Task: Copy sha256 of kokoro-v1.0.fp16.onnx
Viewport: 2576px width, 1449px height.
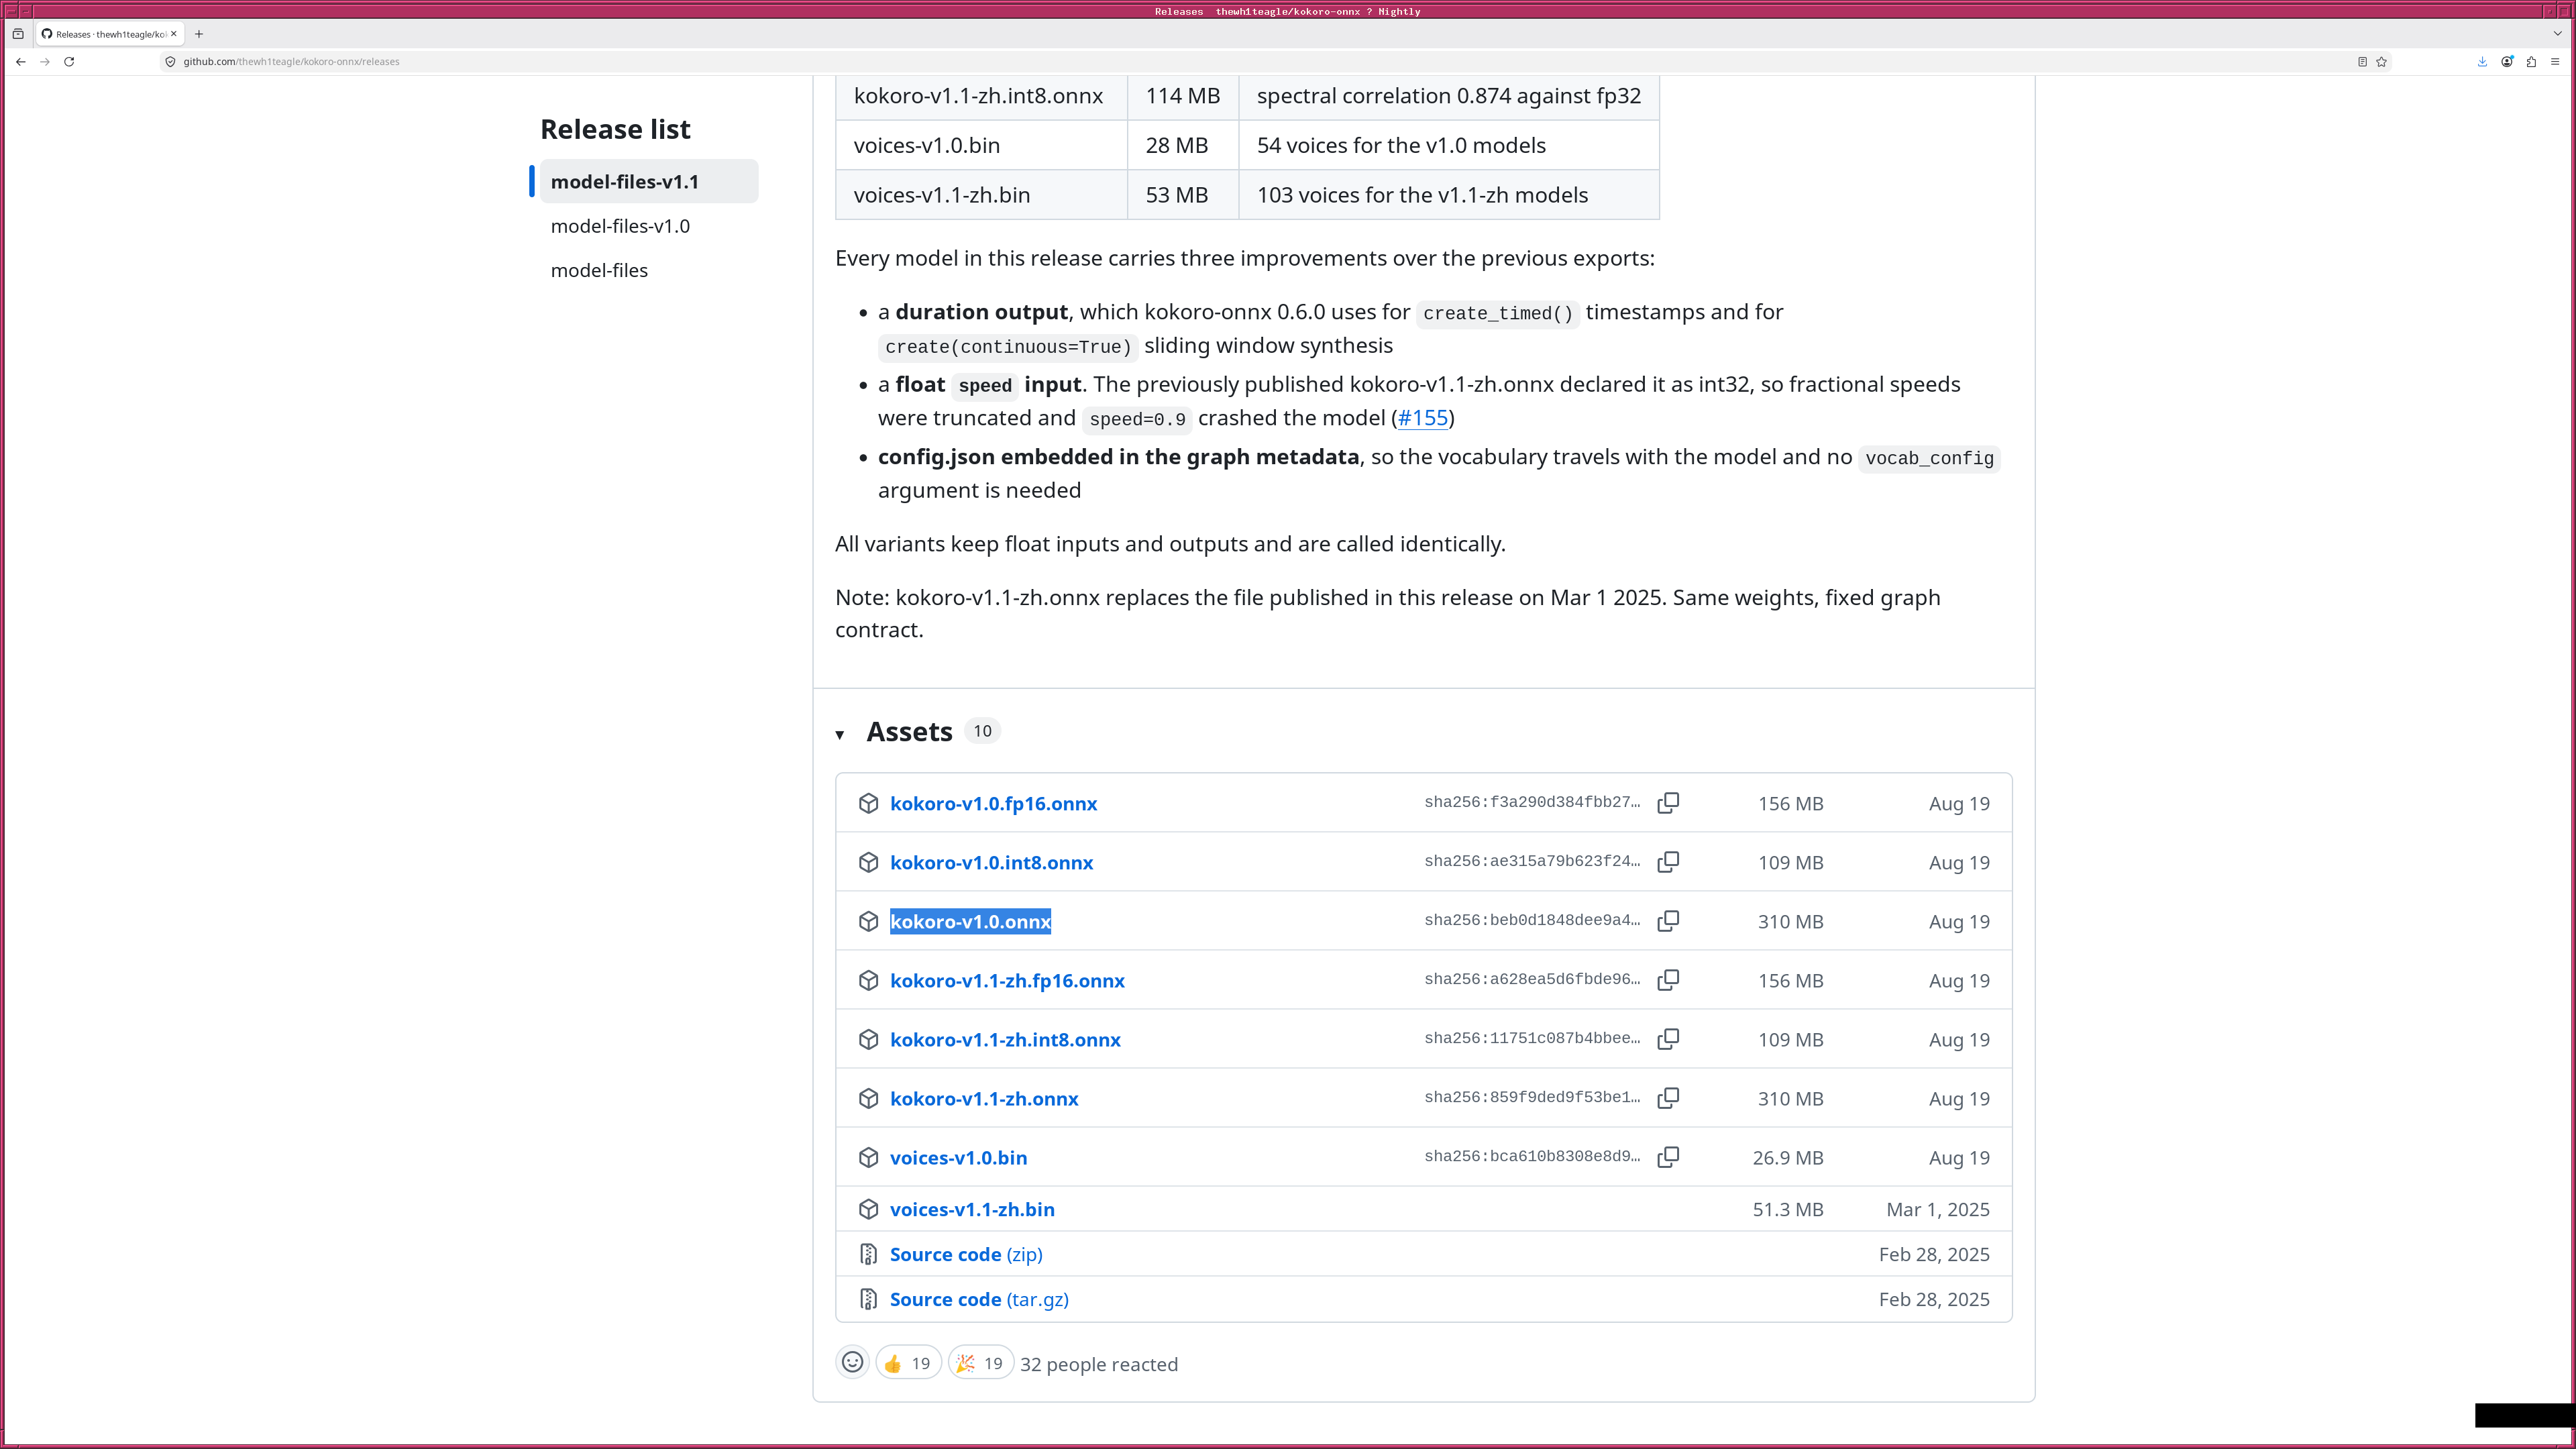Action: 1668,803
